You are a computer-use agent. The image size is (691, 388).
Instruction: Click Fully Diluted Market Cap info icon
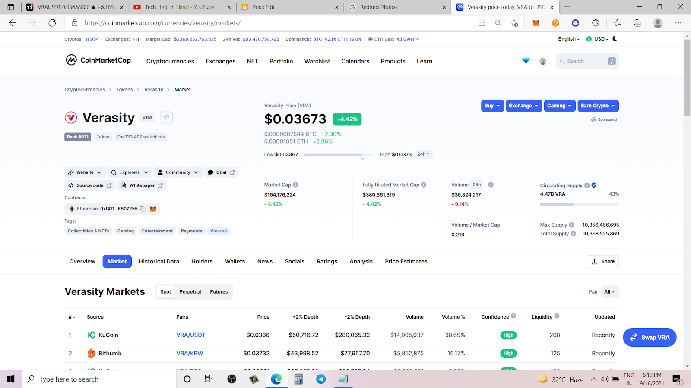tap(424, 185)
